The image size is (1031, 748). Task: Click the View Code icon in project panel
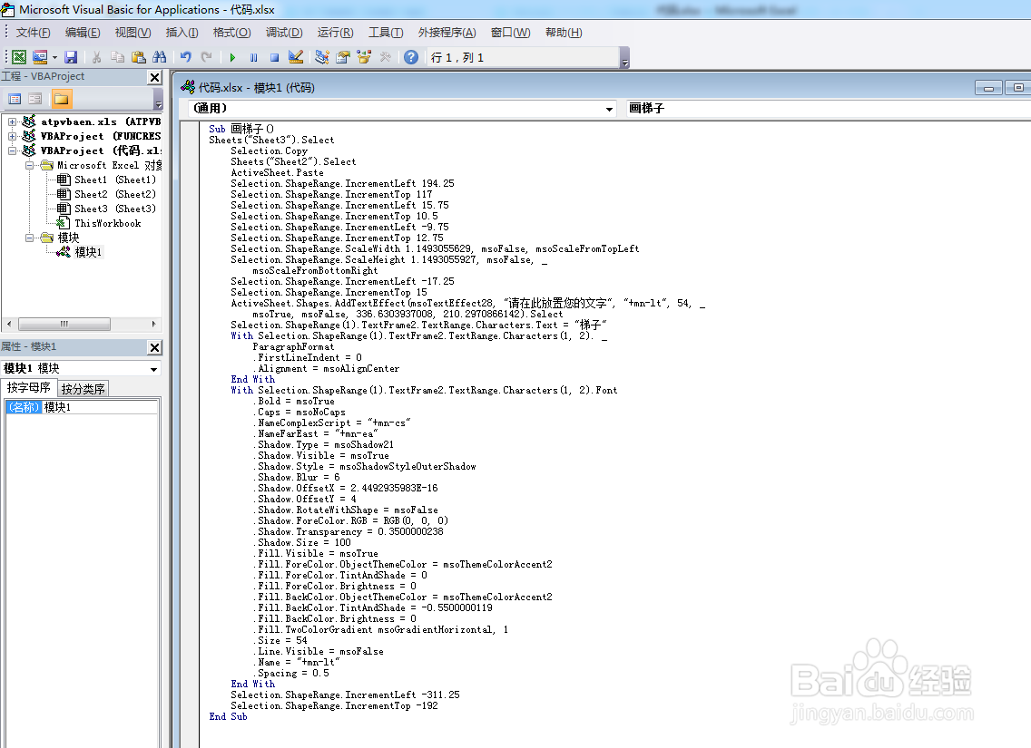15,99
